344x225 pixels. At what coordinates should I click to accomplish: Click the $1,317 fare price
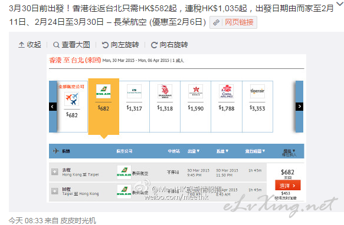135,108
